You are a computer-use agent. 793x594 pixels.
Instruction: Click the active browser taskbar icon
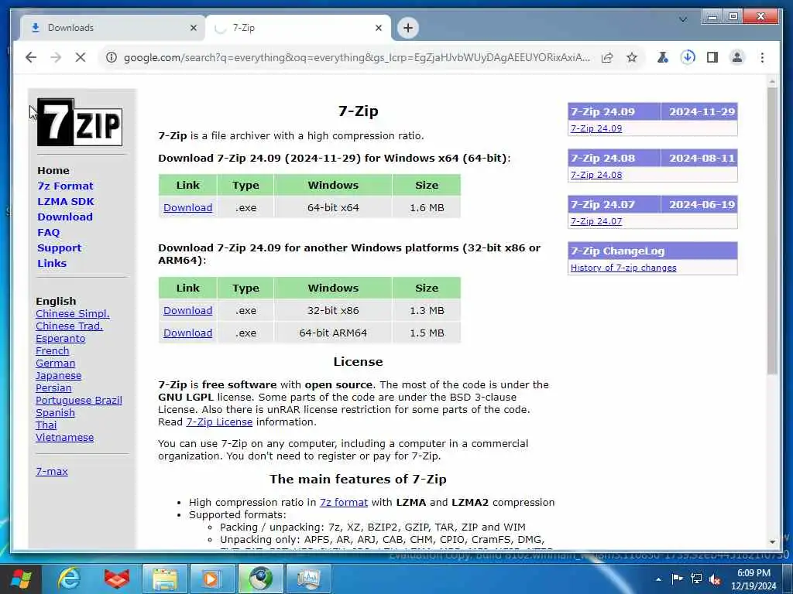(x=260, y=579)
